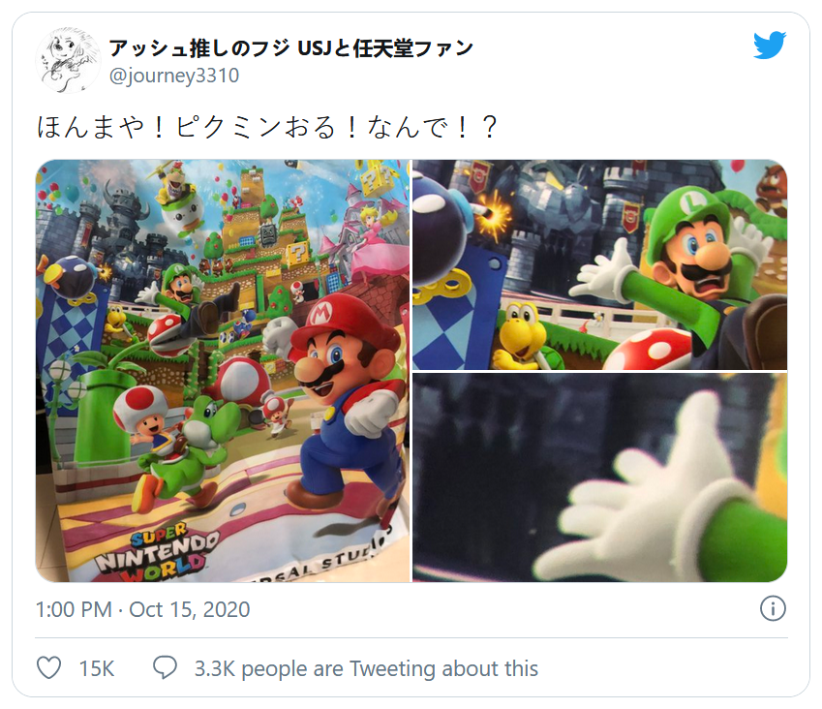Open the Luigi and Bob-omb close-up photo
This screenshot has height=709, width=822.
pos(599,264)
